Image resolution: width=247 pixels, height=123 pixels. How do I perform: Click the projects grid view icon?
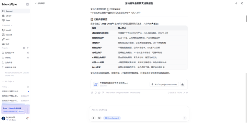(x=24, y=48)
